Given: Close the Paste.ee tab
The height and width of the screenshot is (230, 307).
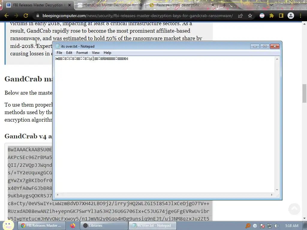Looking at the screenshot, I should pos(213,5).
